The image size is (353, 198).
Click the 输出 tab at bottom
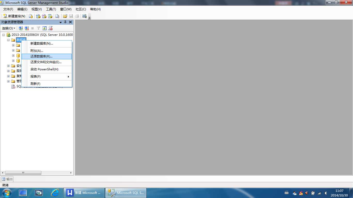(7, 179)
